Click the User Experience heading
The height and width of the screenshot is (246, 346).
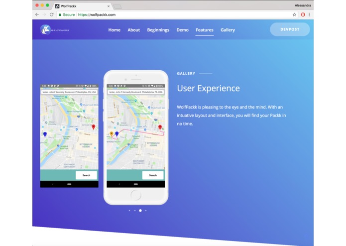tap(208, 88)
